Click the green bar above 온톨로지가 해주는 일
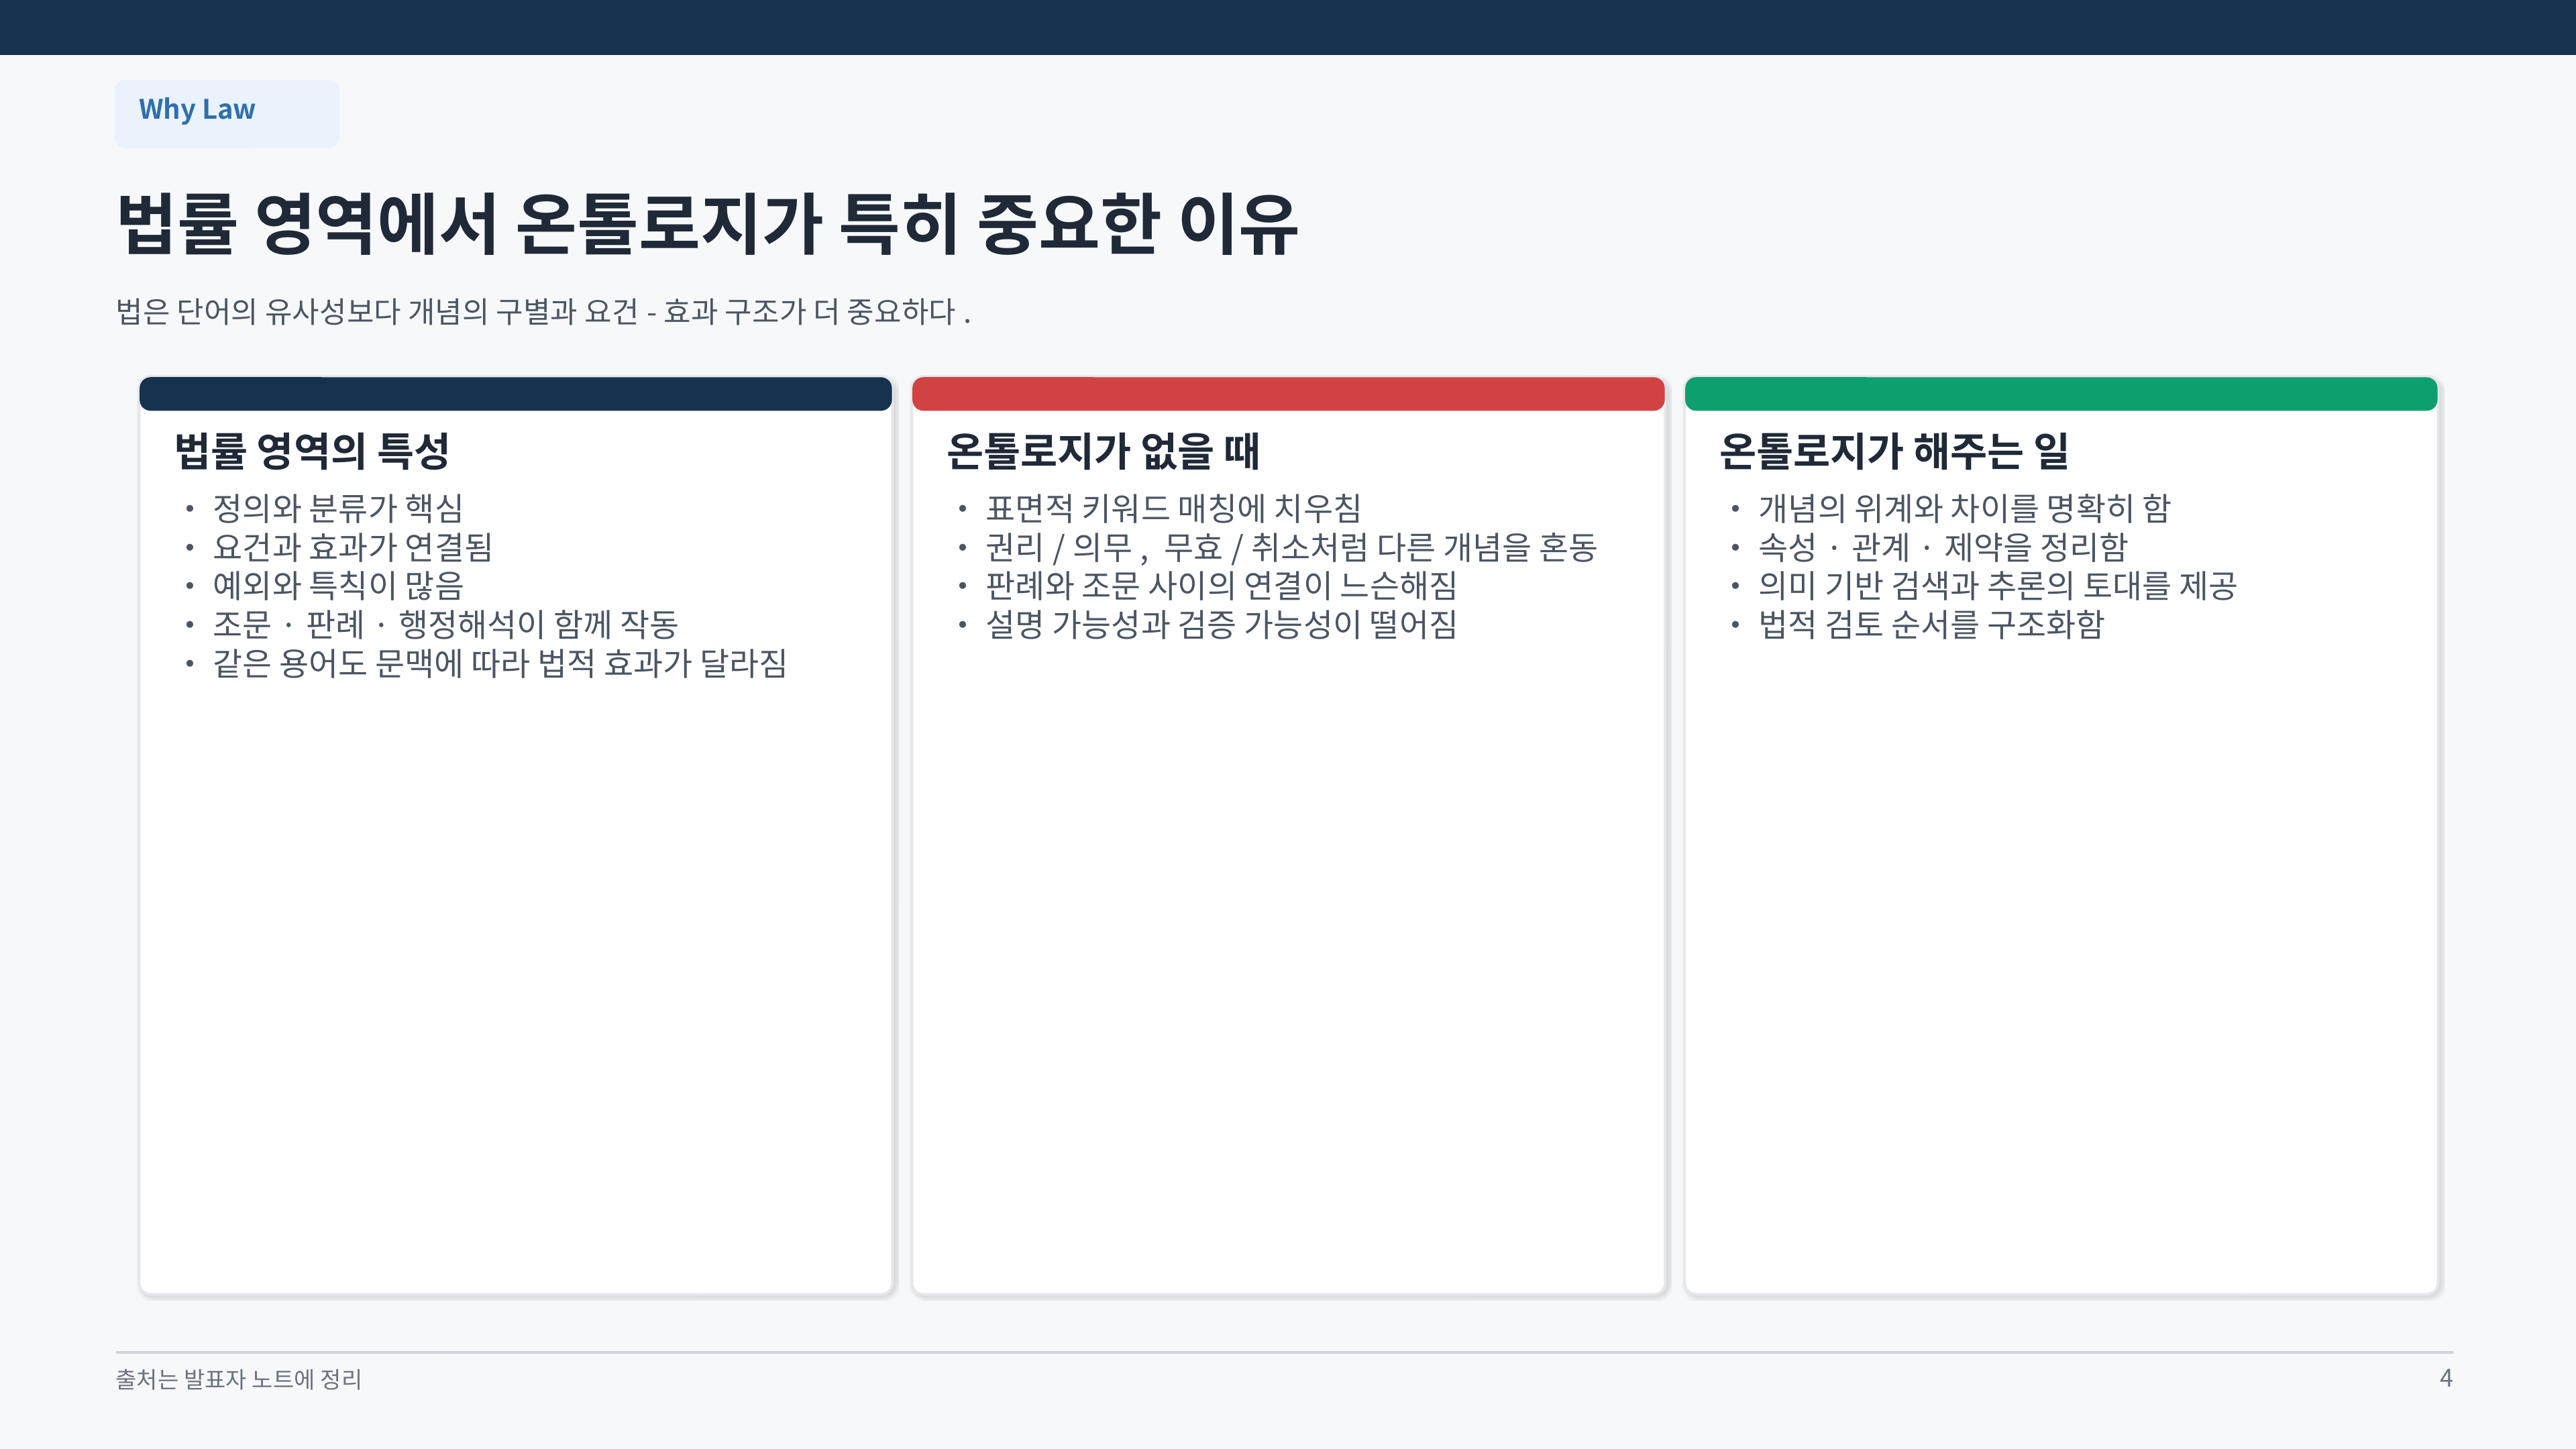 point(2061,394)
